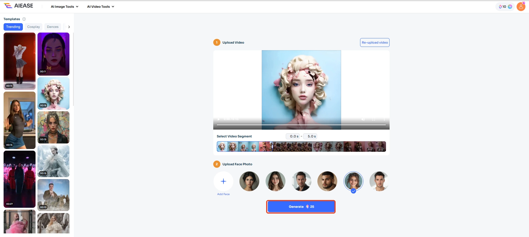Open the orange user profile avatar
The height and width of the screenshot is (237, 529).
pos(521,7)
